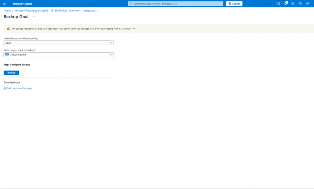Open the notifications bell
The width and height of the screenshot is (314, 189).
click(285, 4)
